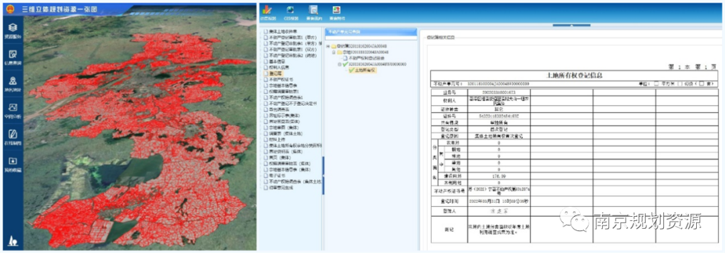Click the 土地所有权登记信息 table title

(574, 75)
